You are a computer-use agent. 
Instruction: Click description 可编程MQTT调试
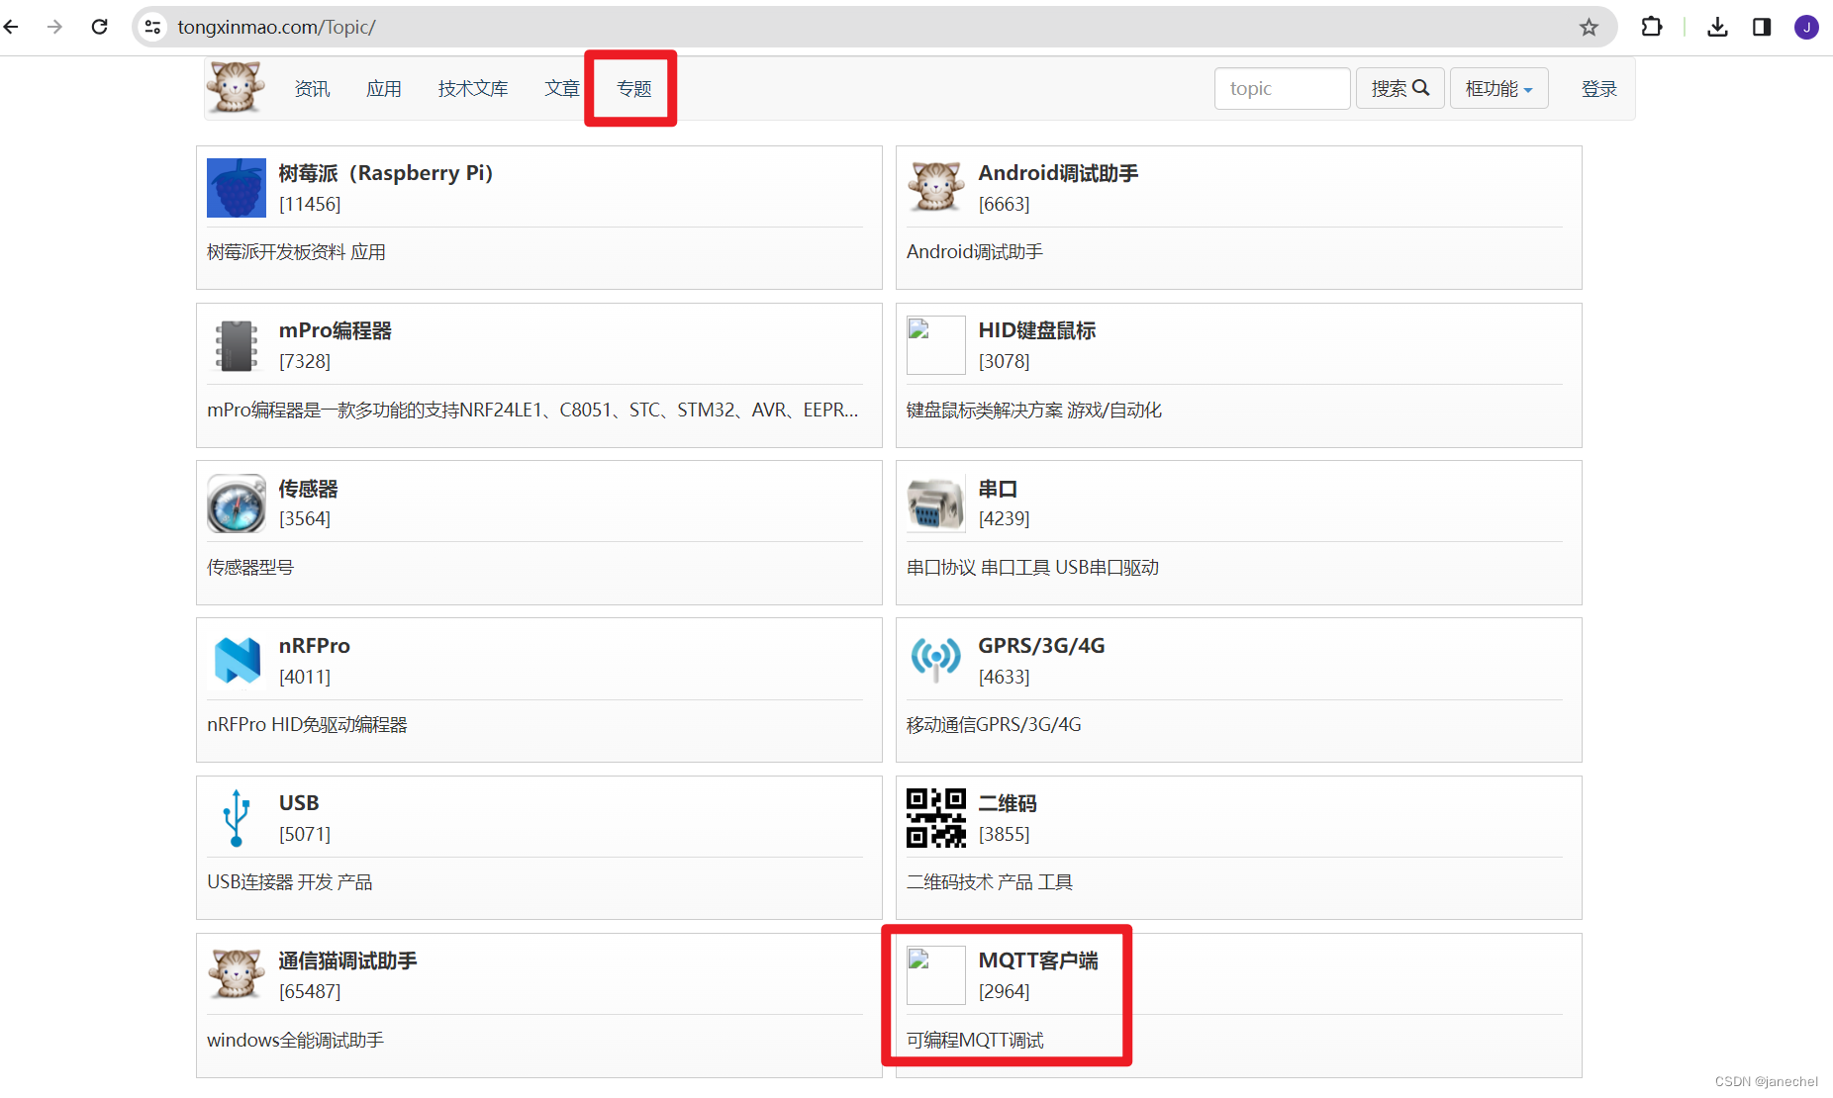[x=975, y=1041]
